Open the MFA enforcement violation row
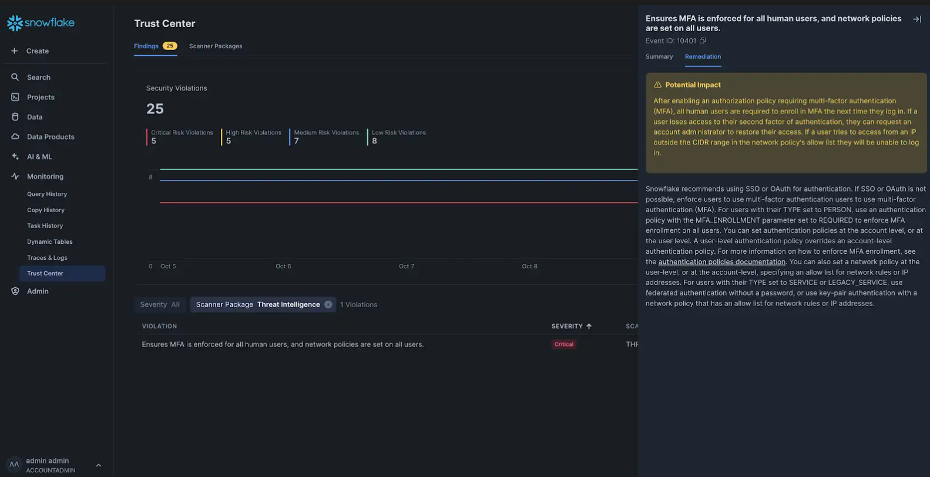The image size is (930, 477). [x=386, y=344]
